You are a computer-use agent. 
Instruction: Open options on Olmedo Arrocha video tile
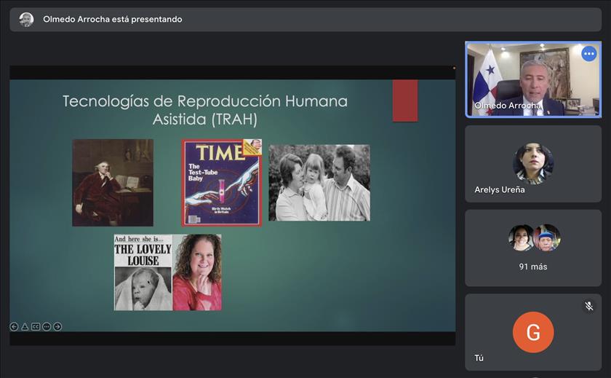(588, 54)
